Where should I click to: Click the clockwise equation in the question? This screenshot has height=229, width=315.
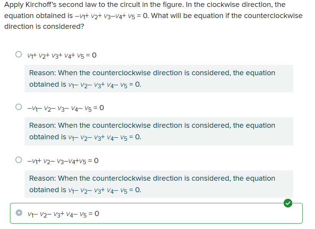pos(112,16)
